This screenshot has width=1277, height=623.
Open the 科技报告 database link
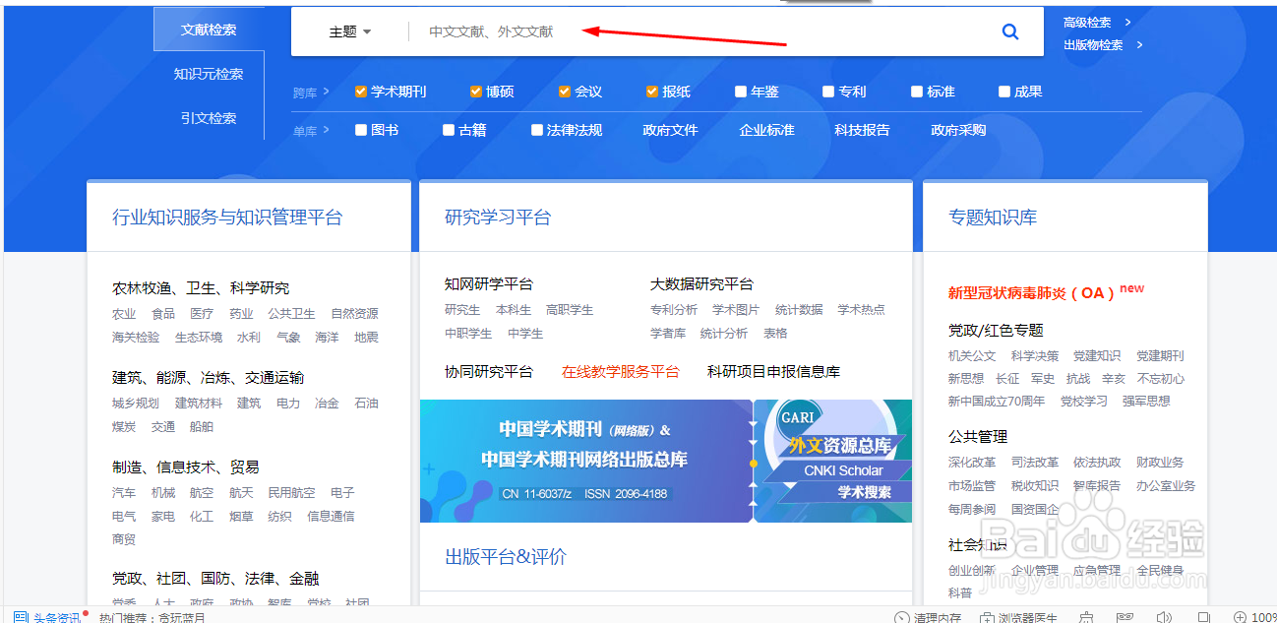click(x=862, y=130)
